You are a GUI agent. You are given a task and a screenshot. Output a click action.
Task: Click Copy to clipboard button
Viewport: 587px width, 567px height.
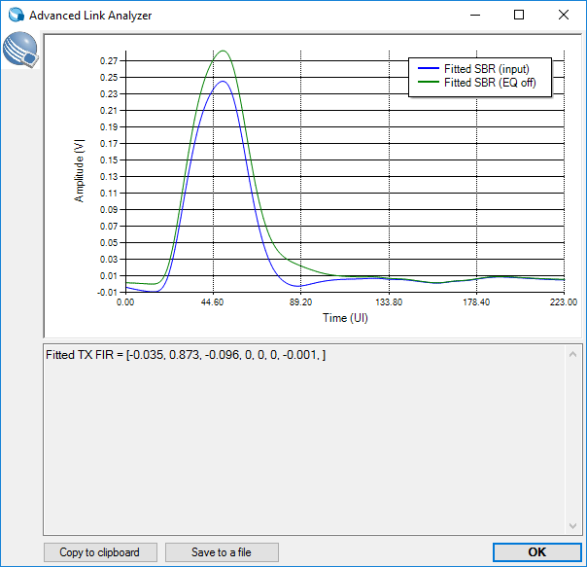coord(100,552)
